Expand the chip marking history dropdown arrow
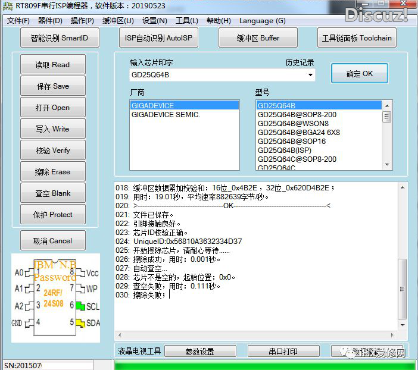418x370 pixels. [x=310, y=75]
